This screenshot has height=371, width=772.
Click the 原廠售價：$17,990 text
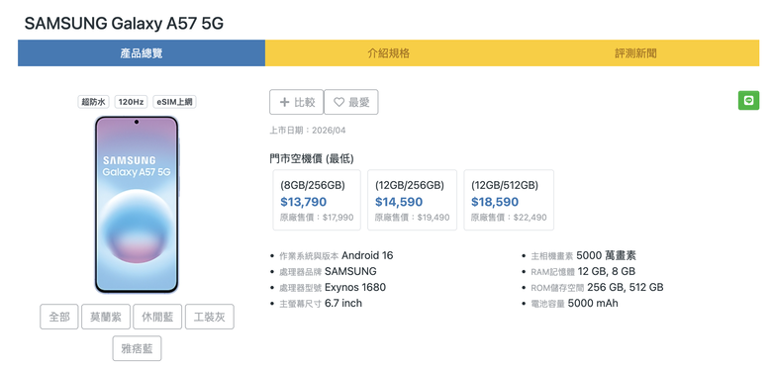click(317, 218)
